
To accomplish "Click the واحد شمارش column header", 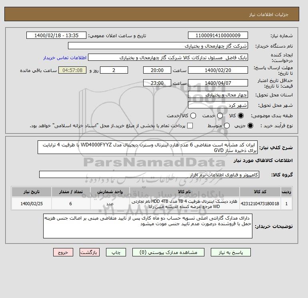I will pos(110,192).
